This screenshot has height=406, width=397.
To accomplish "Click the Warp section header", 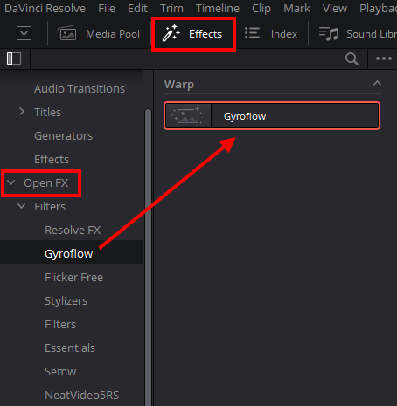I will [x=179, y=85].
